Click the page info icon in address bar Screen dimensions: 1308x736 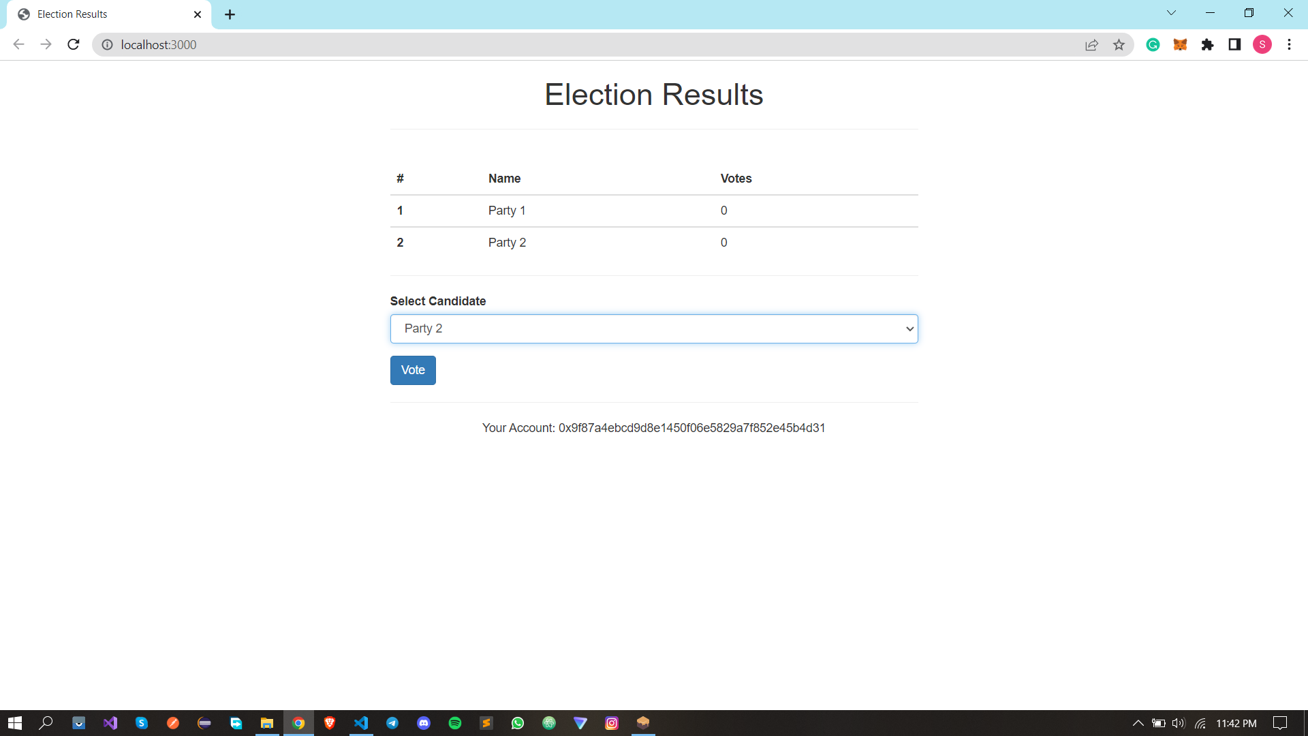click(107, 44)
